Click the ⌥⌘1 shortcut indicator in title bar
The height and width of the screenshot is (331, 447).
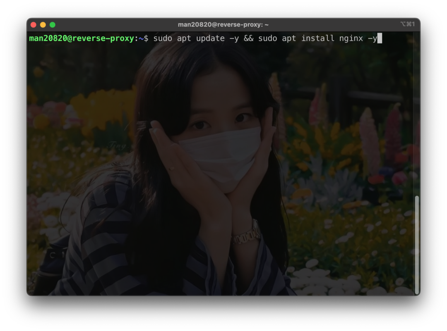[x=407, y=24]
